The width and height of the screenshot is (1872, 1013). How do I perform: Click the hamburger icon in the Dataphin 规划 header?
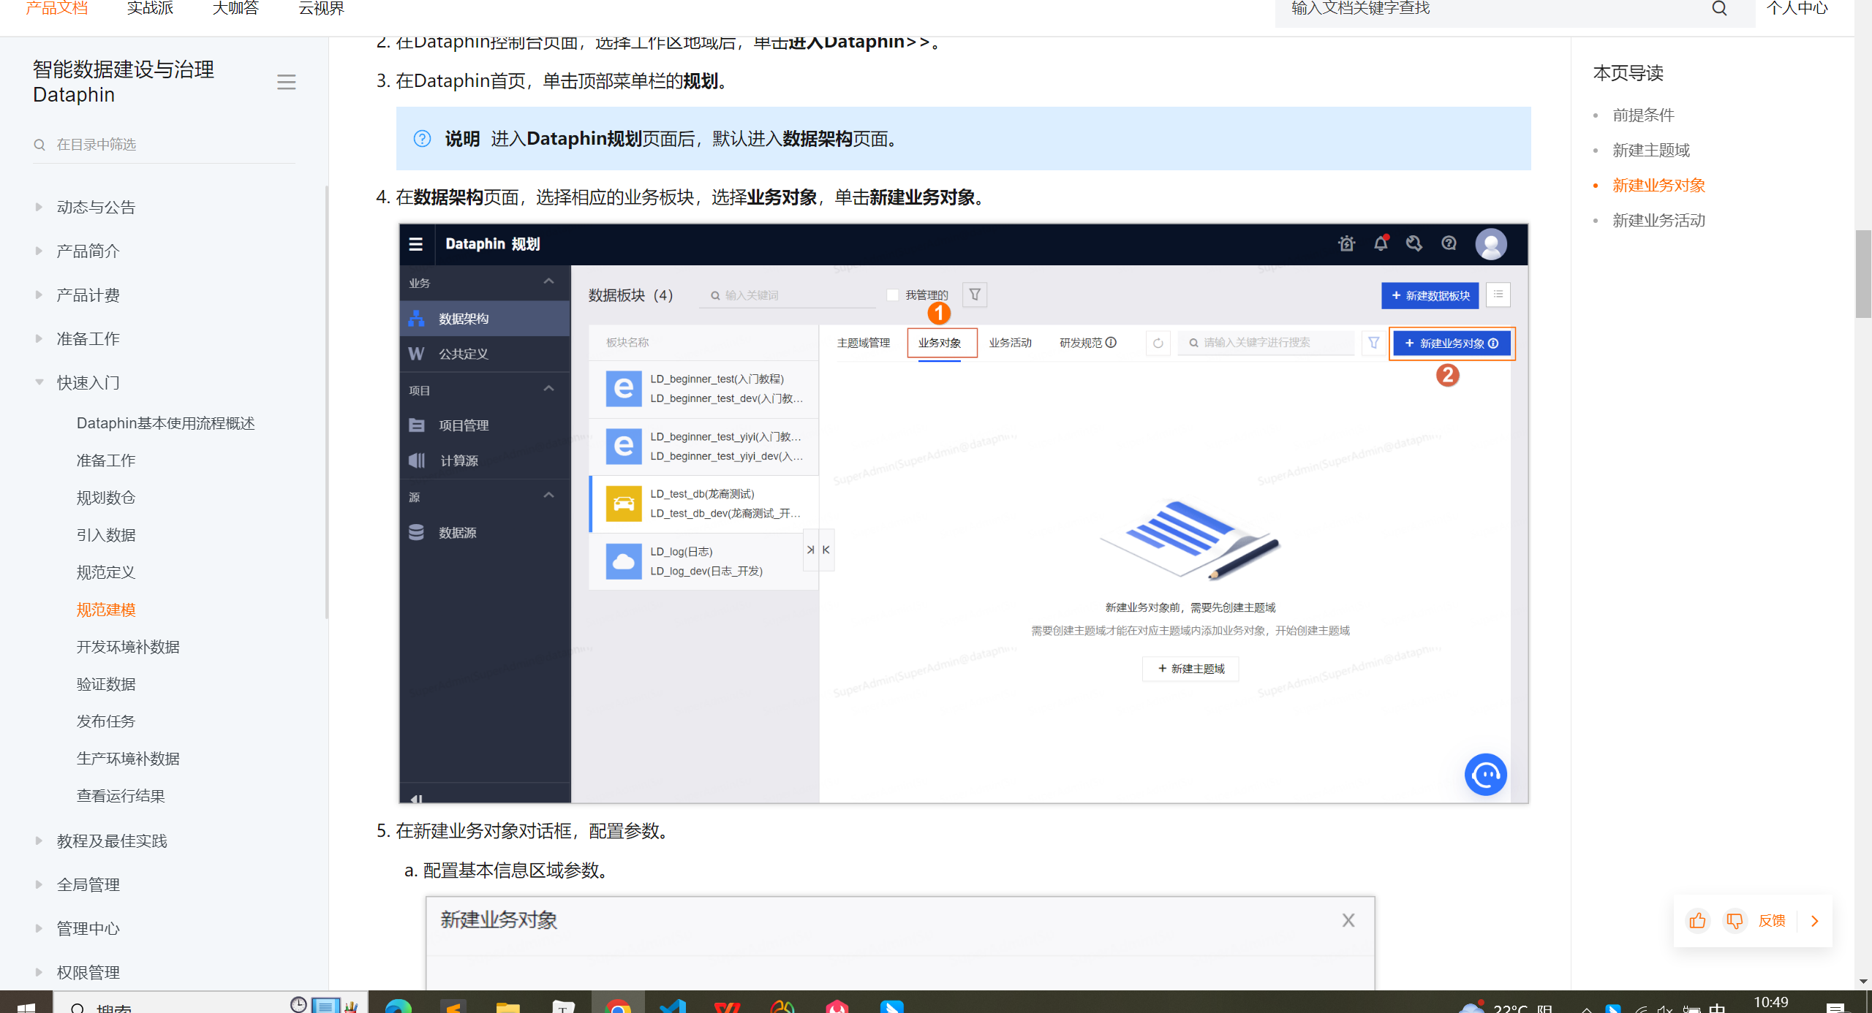[x=415, y=244]
